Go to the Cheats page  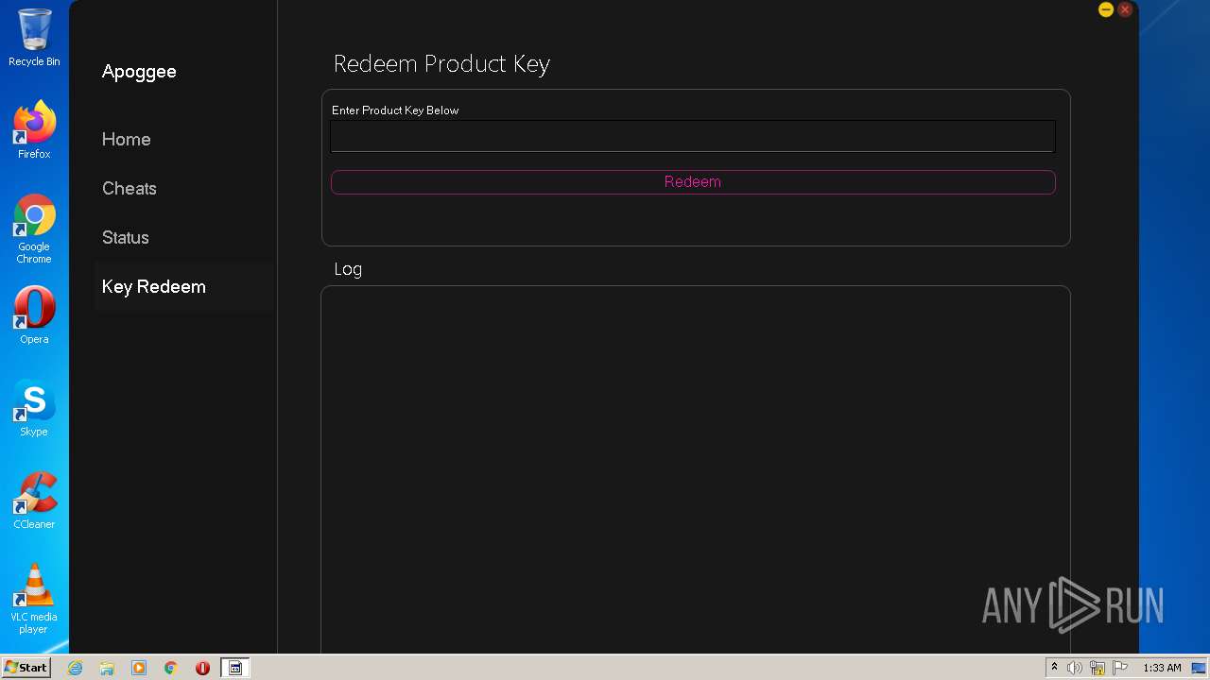click(130, 188)
